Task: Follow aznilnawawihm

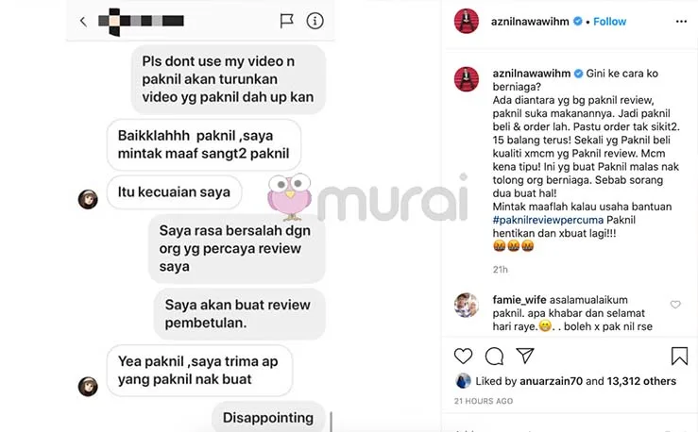Action: [609, 22]
